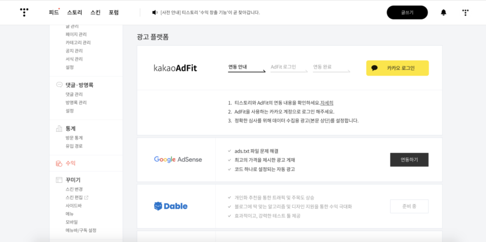Open 페이지 관리 in the sidebar
This screenshot has height=242, width=486.
coord(76,34)
